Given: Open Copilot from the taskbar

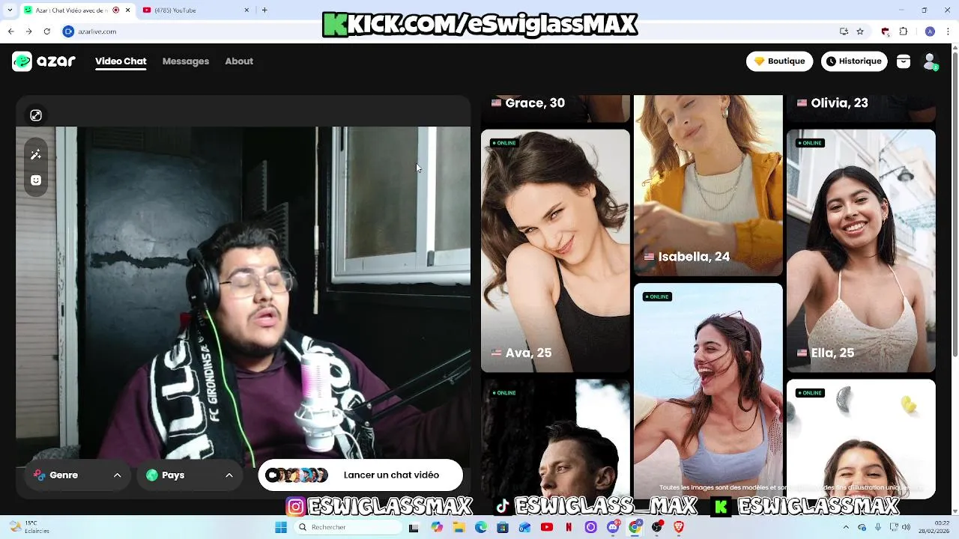Looking at the screenshot, I should pyautogui.click(x=437, y=527).
